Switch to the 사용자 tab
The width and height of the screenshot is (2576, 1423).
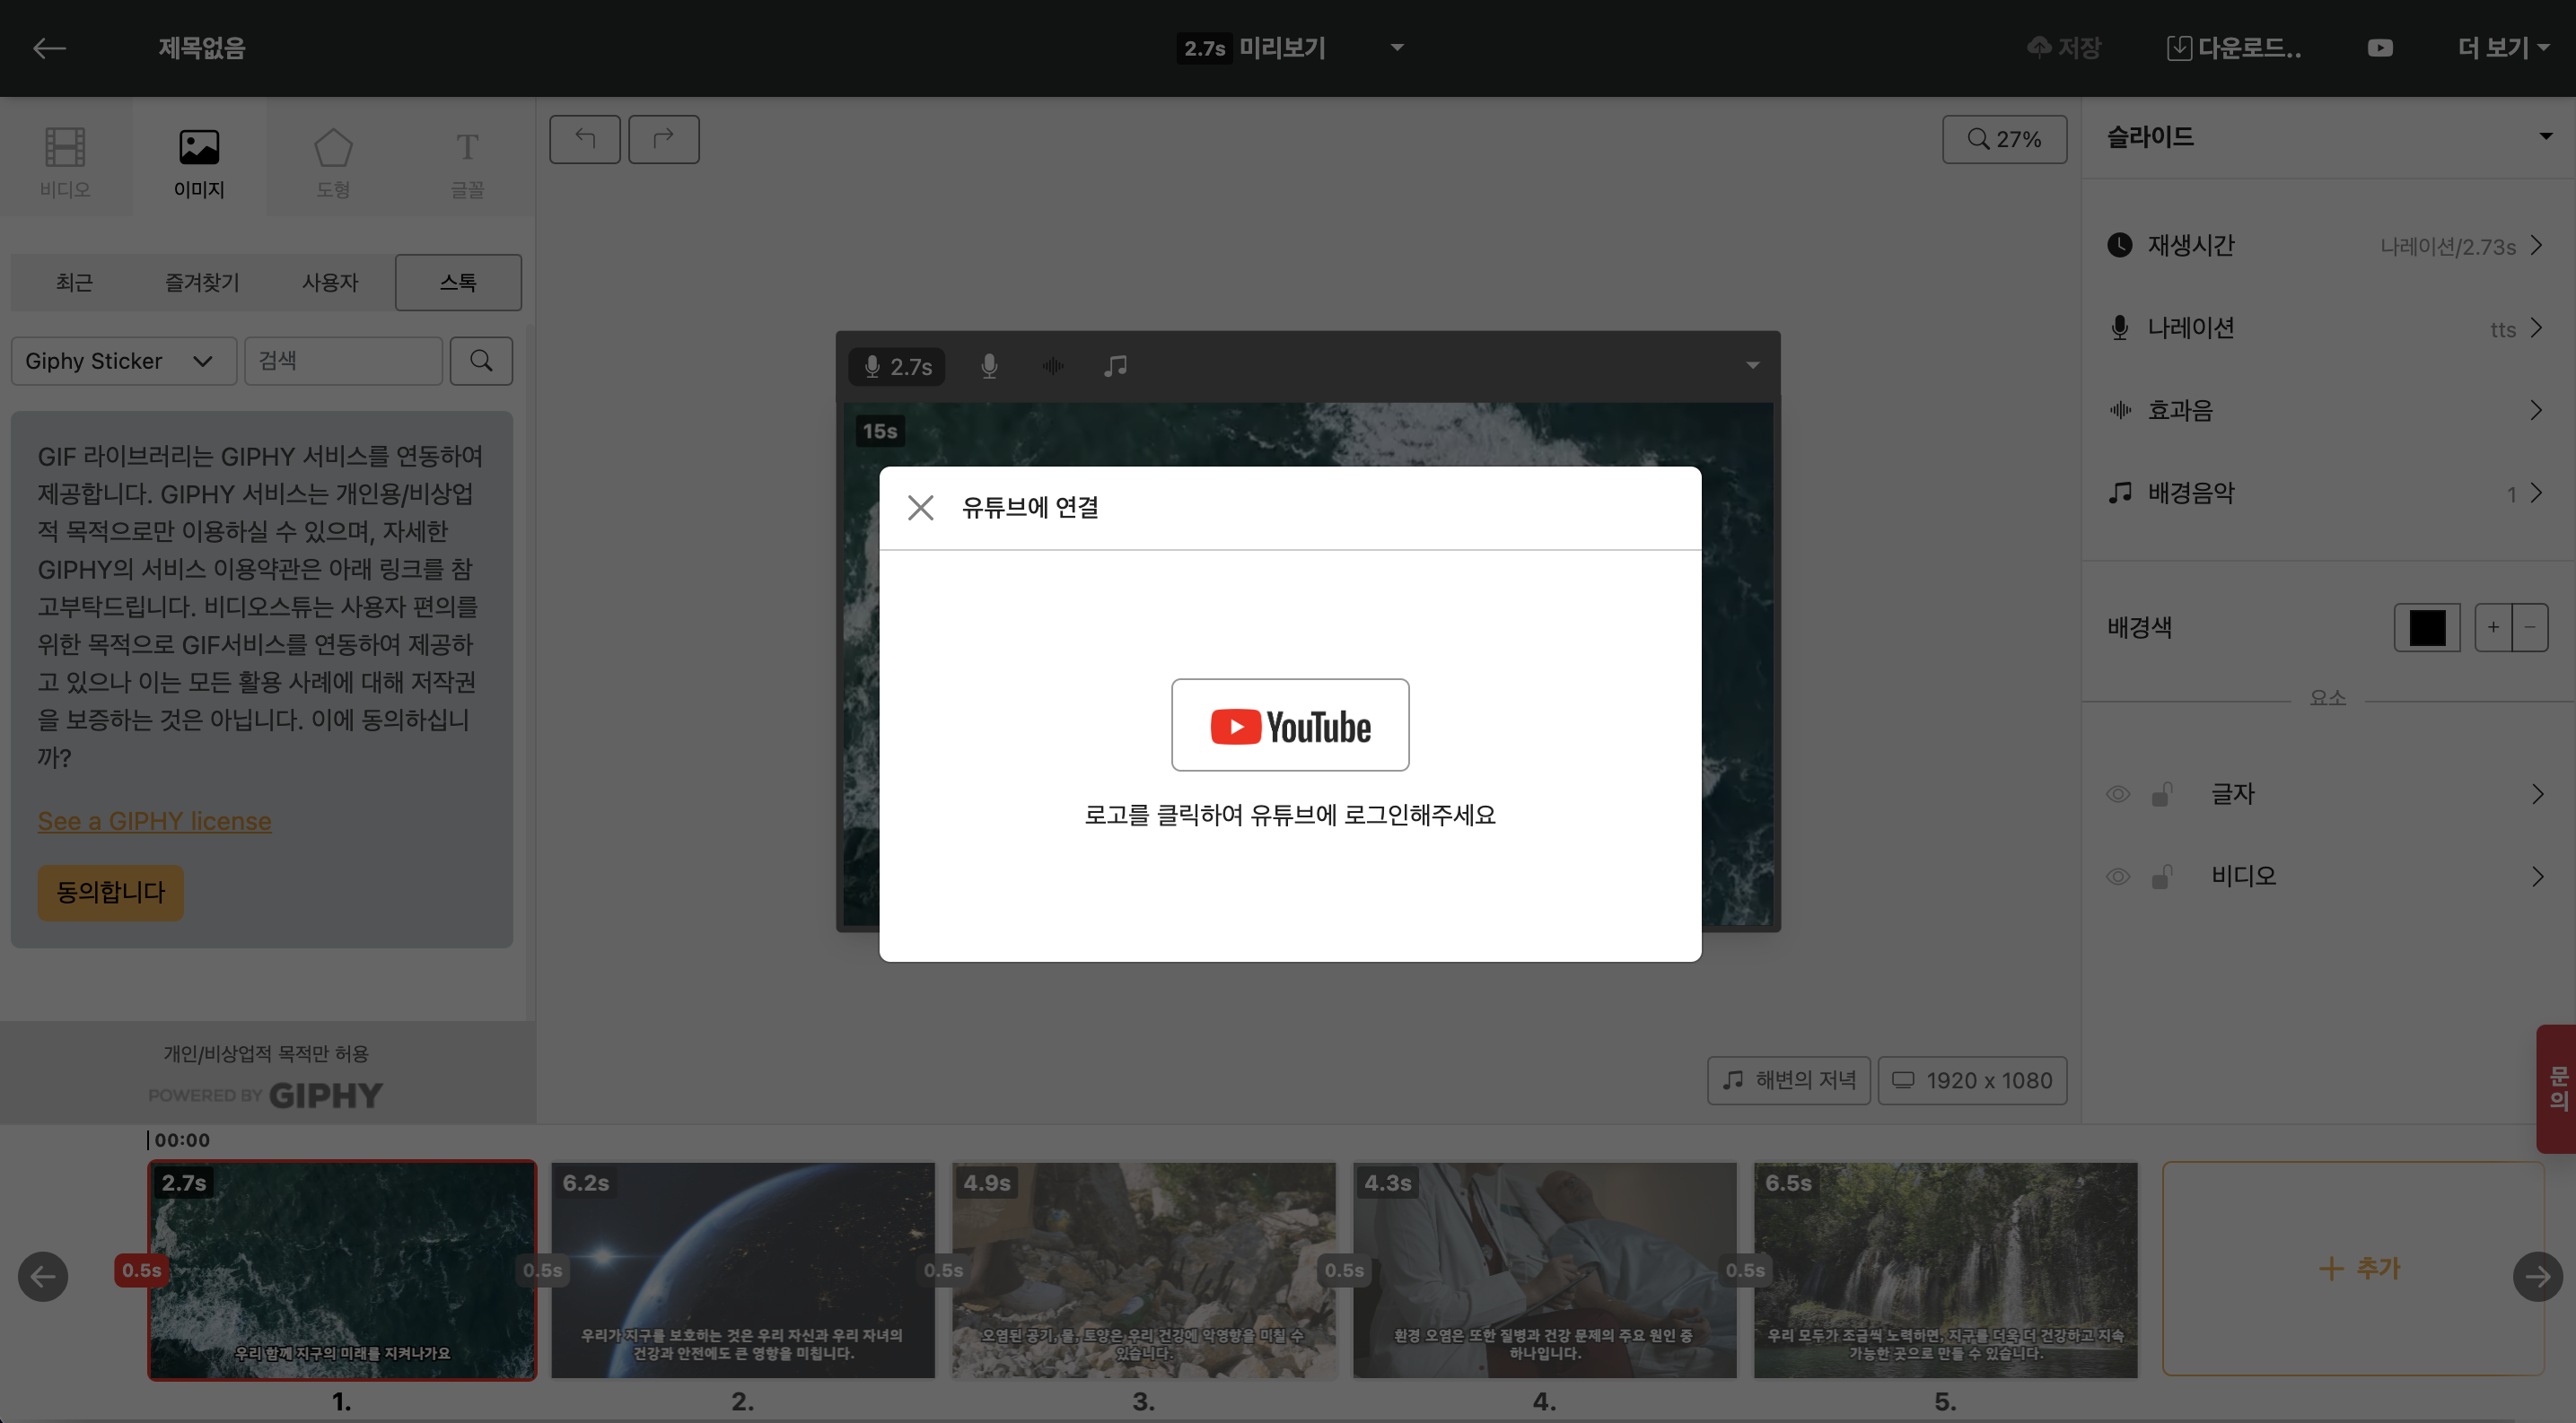coord(330,283)
